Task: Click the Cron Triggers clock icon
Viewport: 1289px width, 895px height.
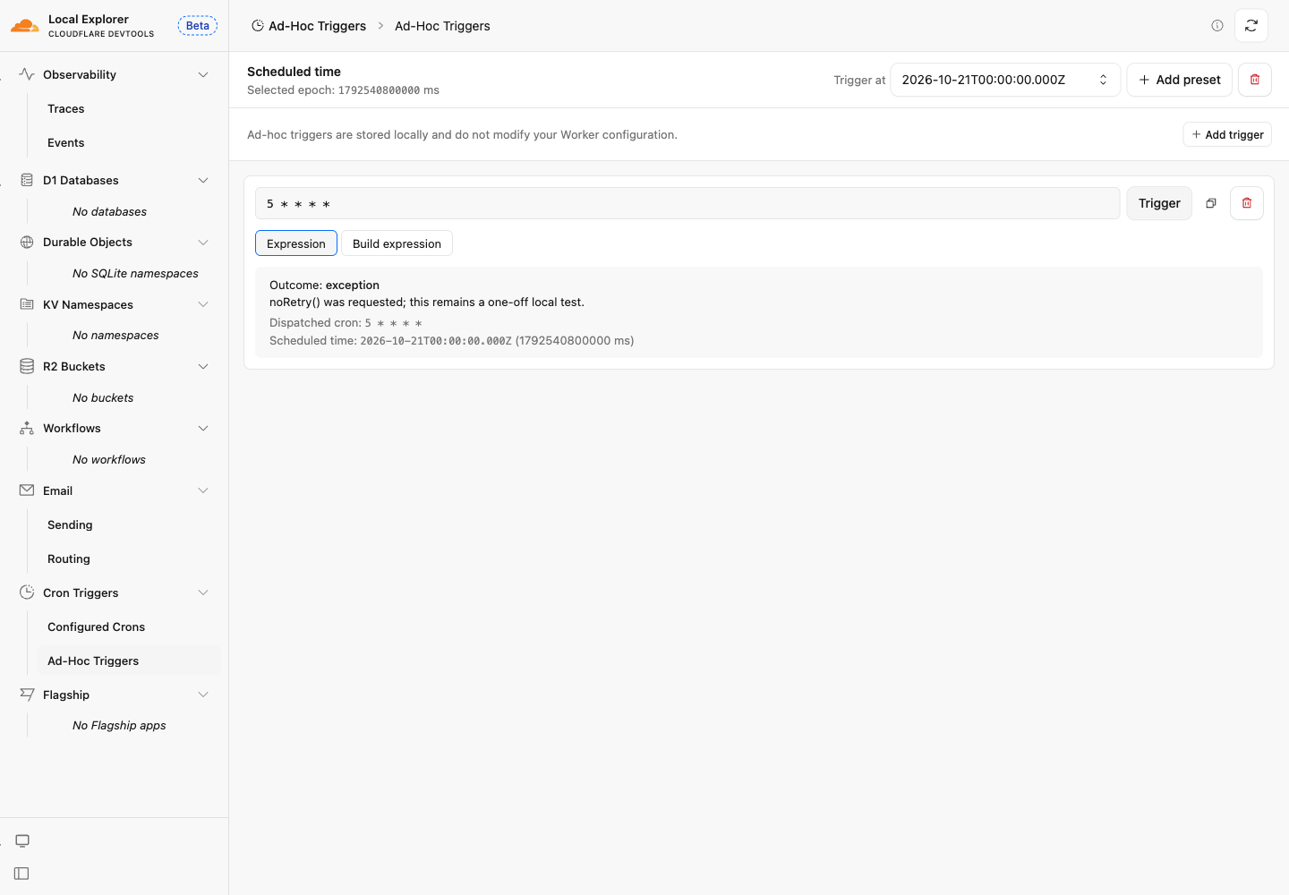Action: coord(27,592)
